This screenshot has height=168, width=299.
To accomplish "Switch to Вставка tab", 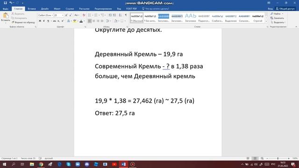I will pyautogui.click(x=32, y=9).
